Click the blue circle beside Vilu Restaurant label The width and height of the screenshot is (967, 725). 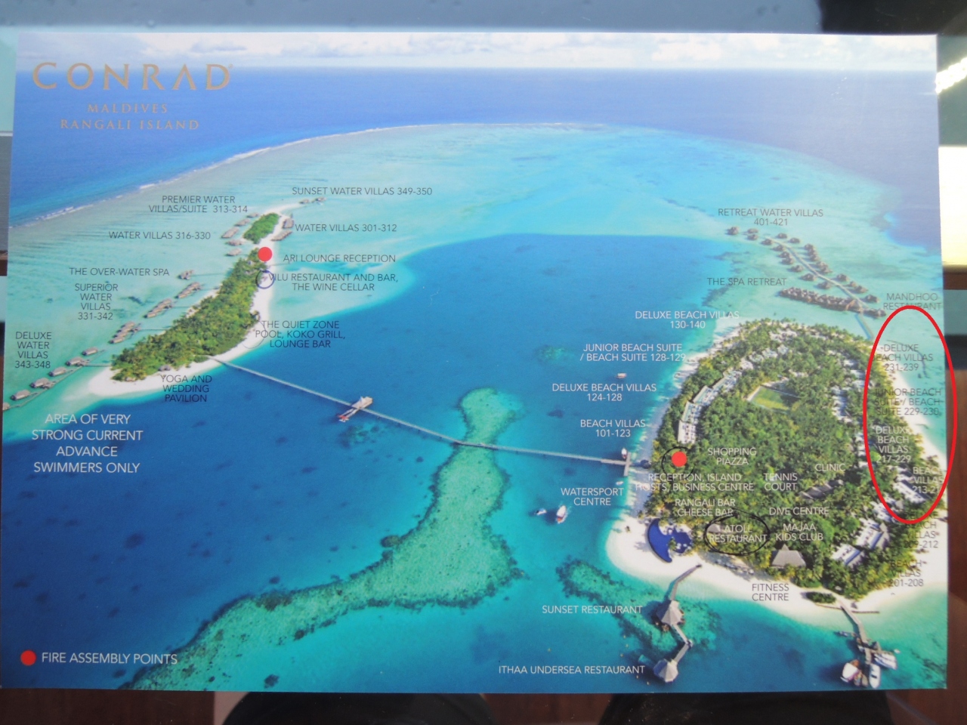(264, 279)
